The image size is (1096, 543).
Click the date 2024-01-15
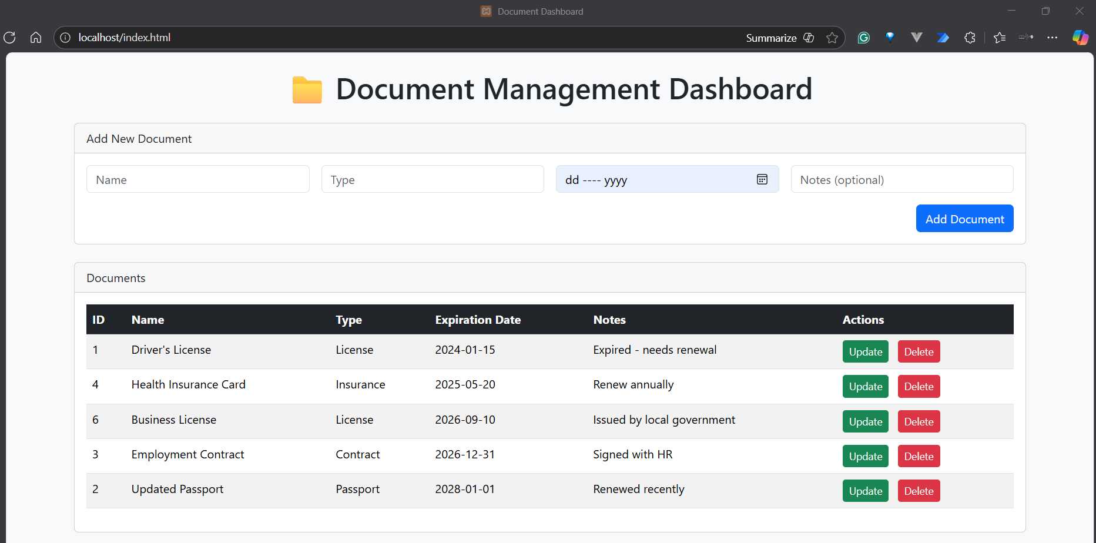465,350
